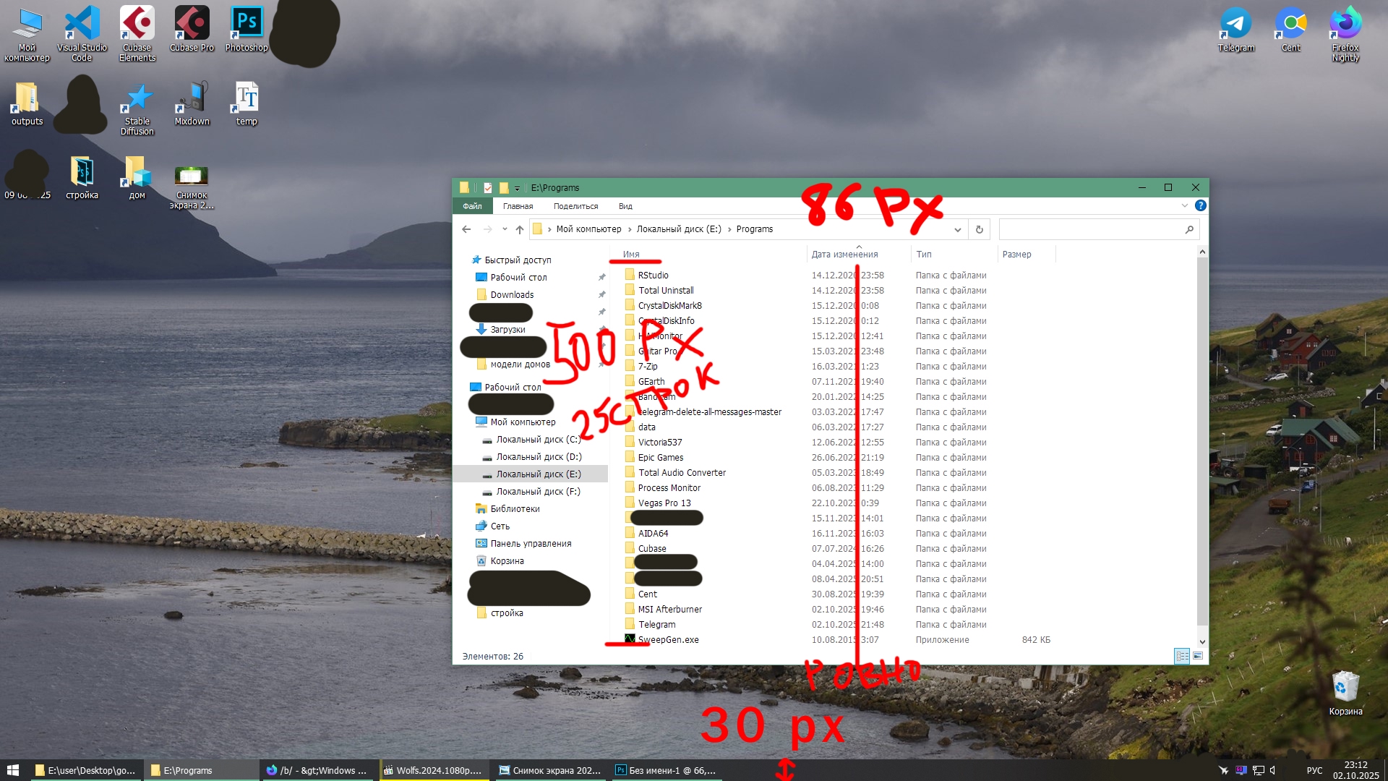Switch to details view layout toggle
Screen dimensions: 1388x781
1182,656
